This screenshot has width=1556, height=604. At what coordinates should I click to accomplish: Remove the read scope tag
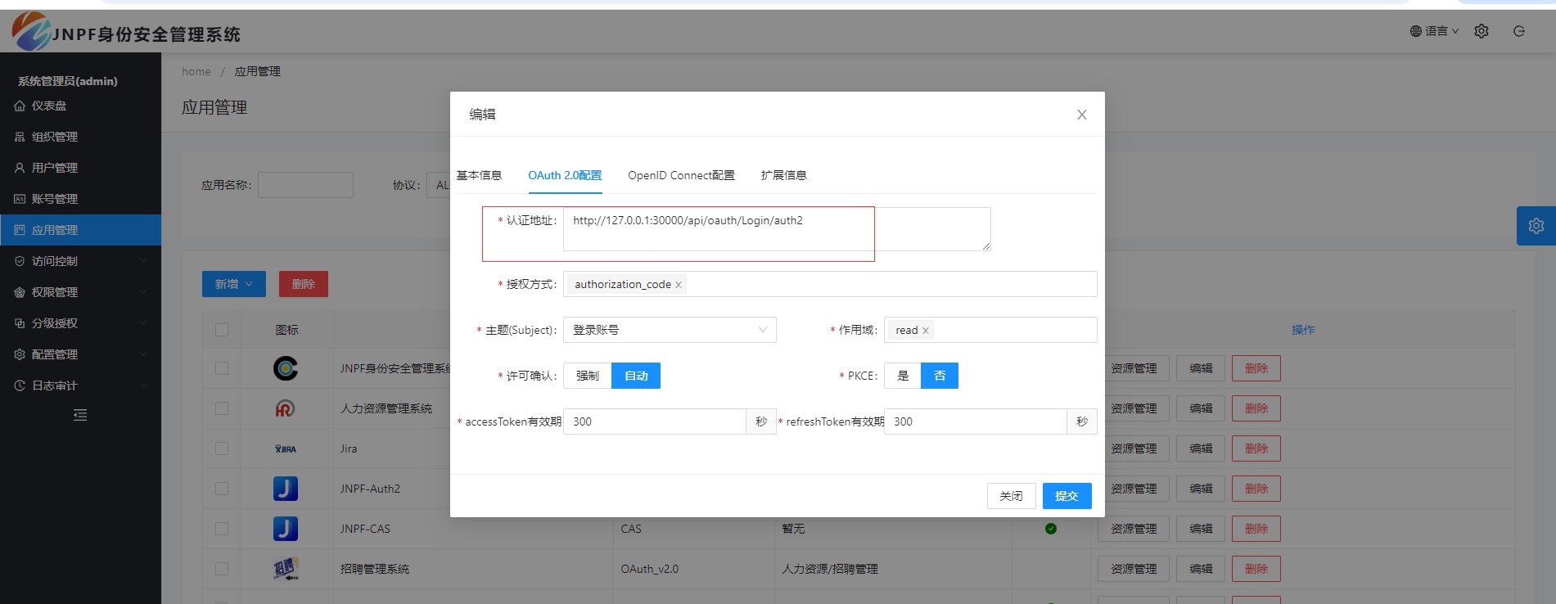pos(926,331)
